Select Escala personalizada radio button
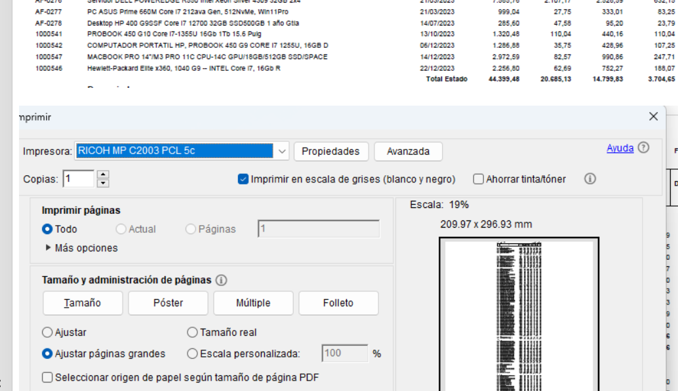Screen dimensions: 678x391 tap(192, 354)
